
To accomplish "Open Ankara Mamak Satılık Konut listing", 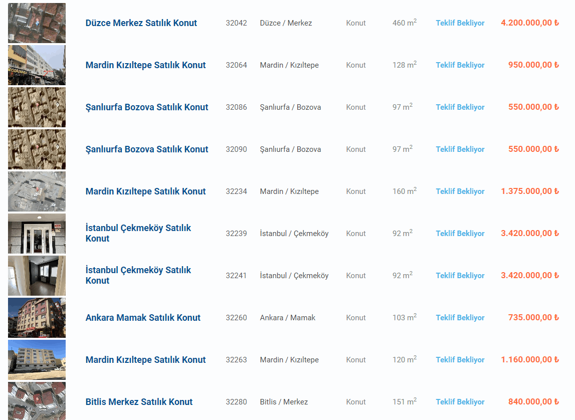I will (x=143, y=318).
